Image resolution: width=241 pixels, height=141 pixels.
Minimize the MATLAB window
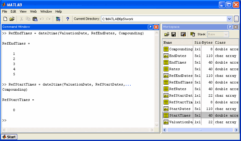[x=222, y=5]
